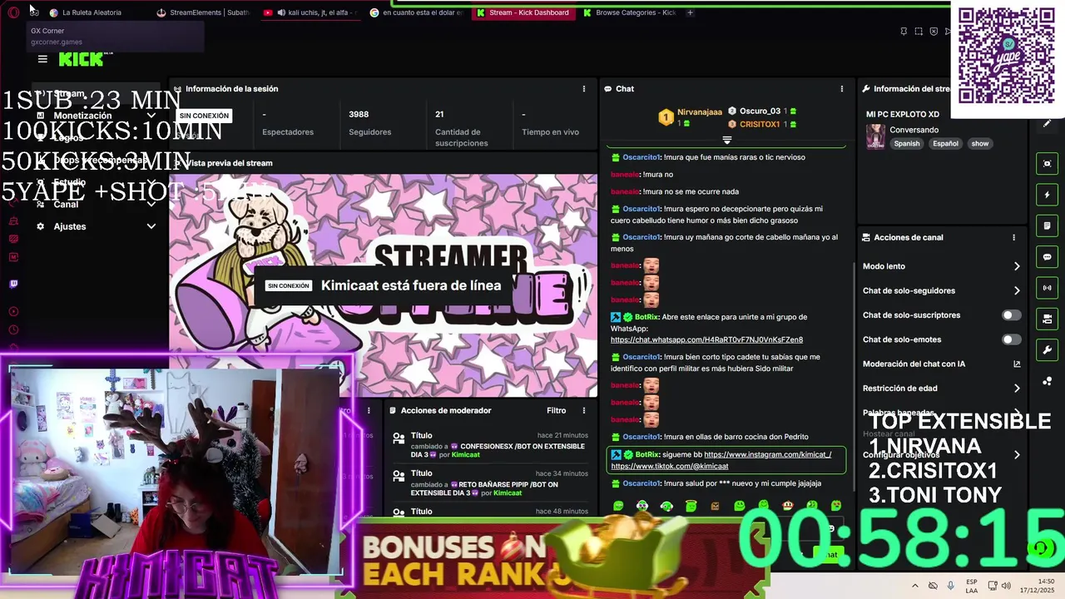This screenshot has height=599, width=1065.
Task: Click the screenshot capture sidebar icon
Action: [x=1048, y=164]
